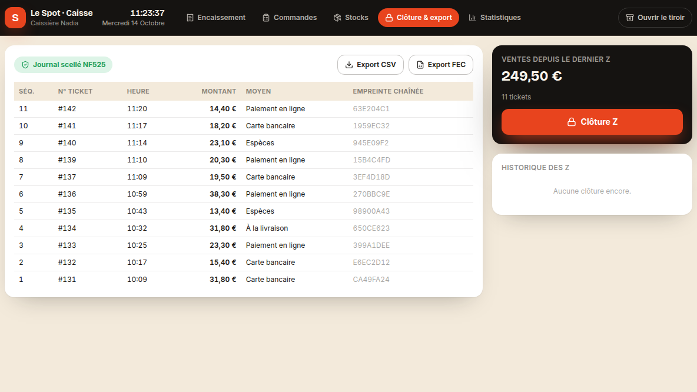Click the 11 tickets count label
697x392 pixels.
(516, 97)
